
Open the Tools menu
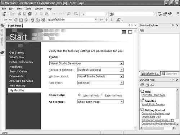pos(28,9)
